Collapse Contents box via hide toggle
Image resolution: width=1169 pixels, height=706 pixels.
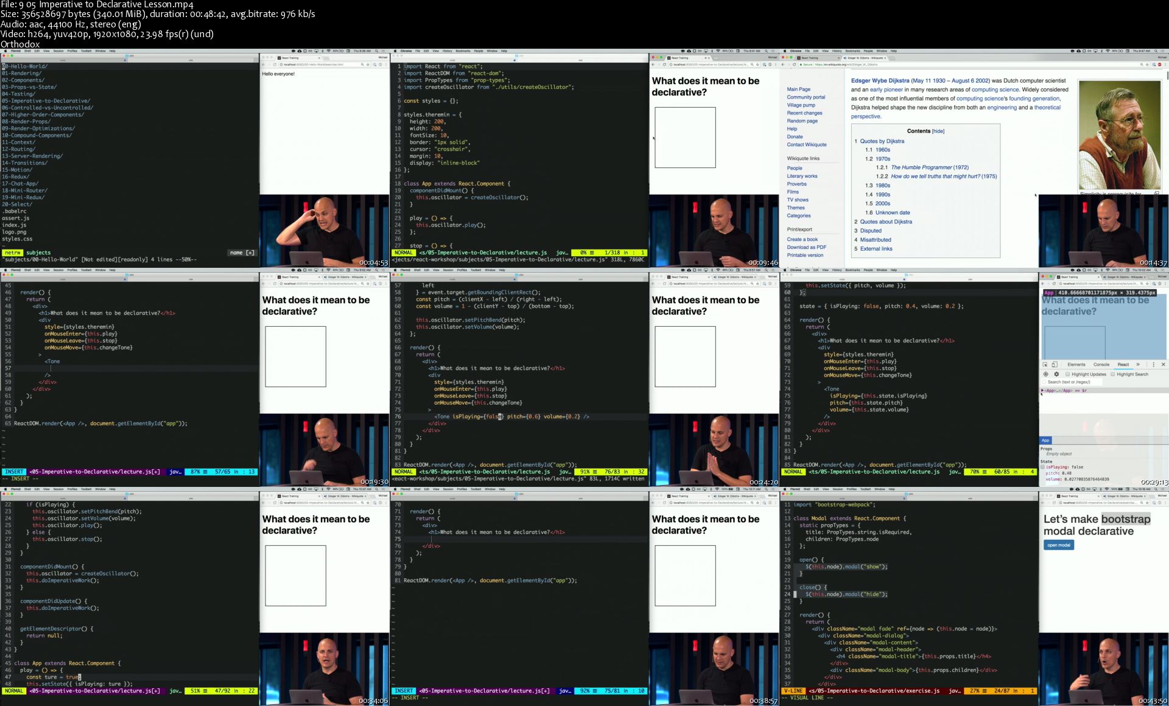click(938, 131)
